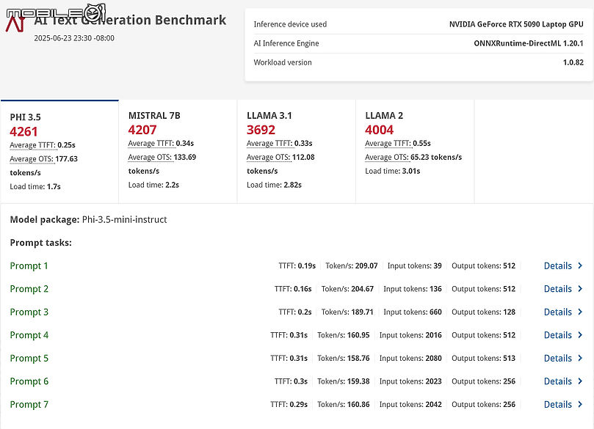Viewport: 594px width, 429px height.
Task: Open the Prompt 4 task link
Action: [29, 335]
